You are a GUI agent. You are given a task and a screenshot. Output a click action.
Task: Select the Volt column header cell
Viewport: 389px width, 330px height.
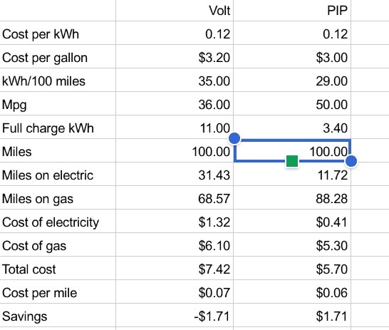pos(175,11)
